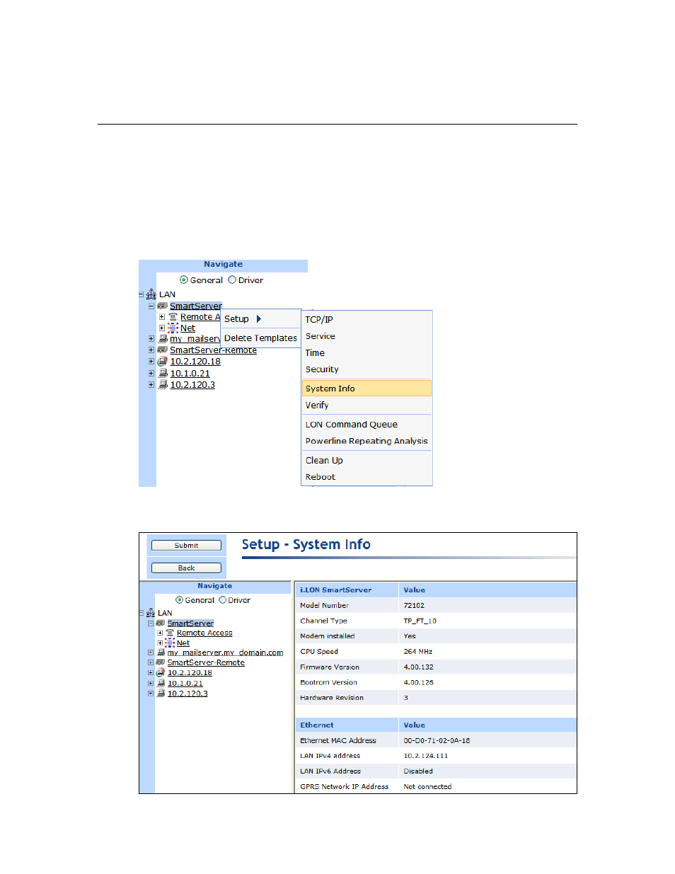
Task: Click the telephone icon beside truncated Remote A
Action: pyautogui.click(x=173, y=317)
